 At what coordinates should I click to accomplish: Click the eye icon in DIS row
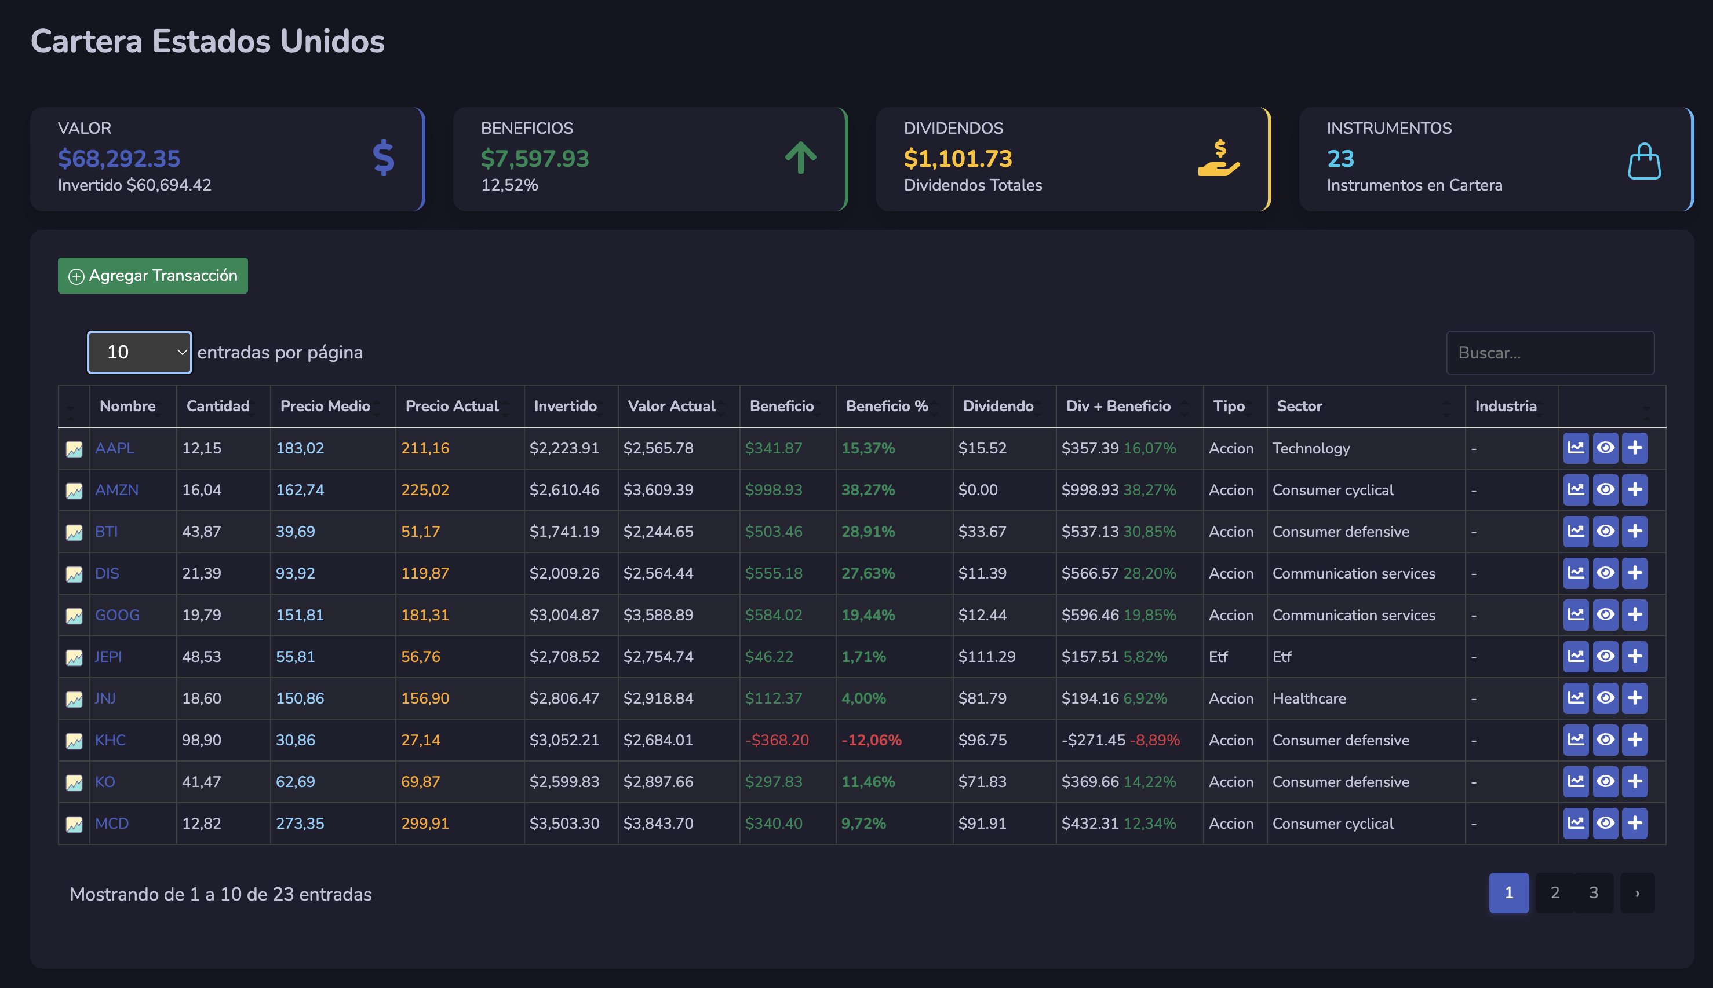pyautogui.click(x=1605, y=573)
